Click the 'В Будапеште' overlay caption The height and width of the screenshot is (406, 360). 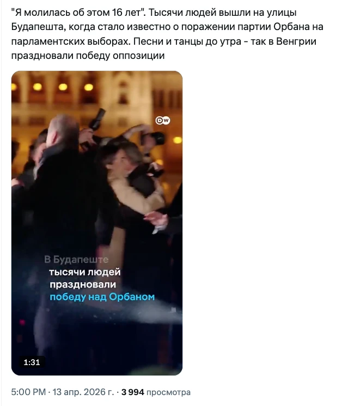pyautogui.click(x=76, y=259)
